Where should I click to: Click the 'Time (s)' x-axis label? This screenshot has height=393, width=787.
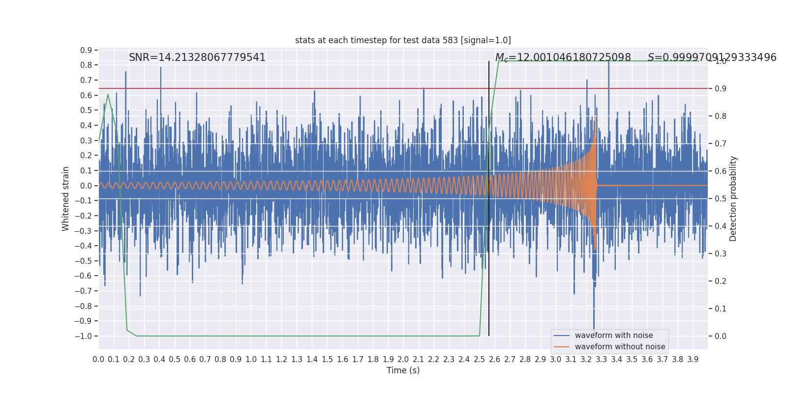coord(403,370)
